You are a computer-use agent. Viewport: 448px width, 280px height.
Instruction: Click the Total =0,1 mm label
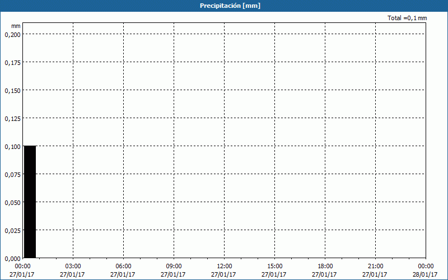pyautogui.click(x=407, y=18)
